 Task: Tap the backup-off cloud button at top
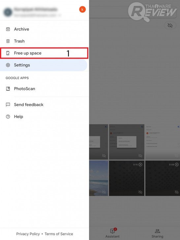click(x=170, y=25)
